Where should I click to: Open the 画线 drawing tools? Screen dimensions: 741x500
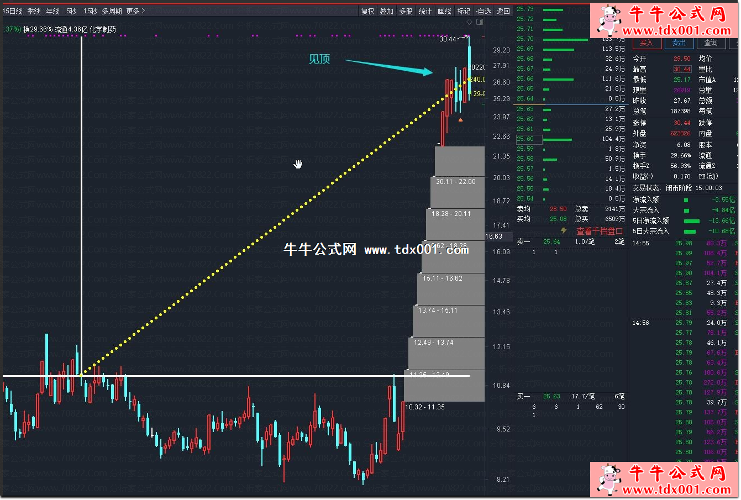(445, 11)
